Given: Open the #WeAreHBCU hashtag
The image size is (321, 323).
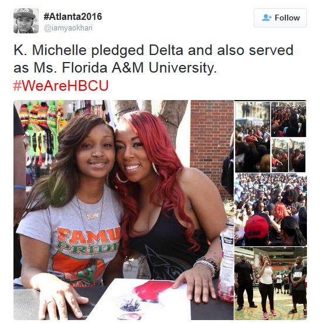Looking at the screenshot, I should click(x=60, y=85).
